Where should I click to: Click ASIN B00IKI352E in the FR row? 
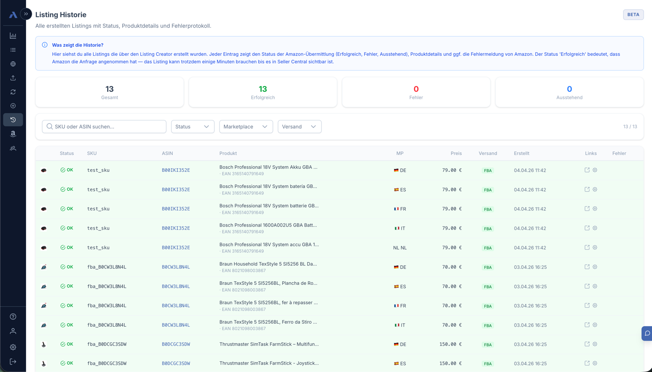point(176,209)
